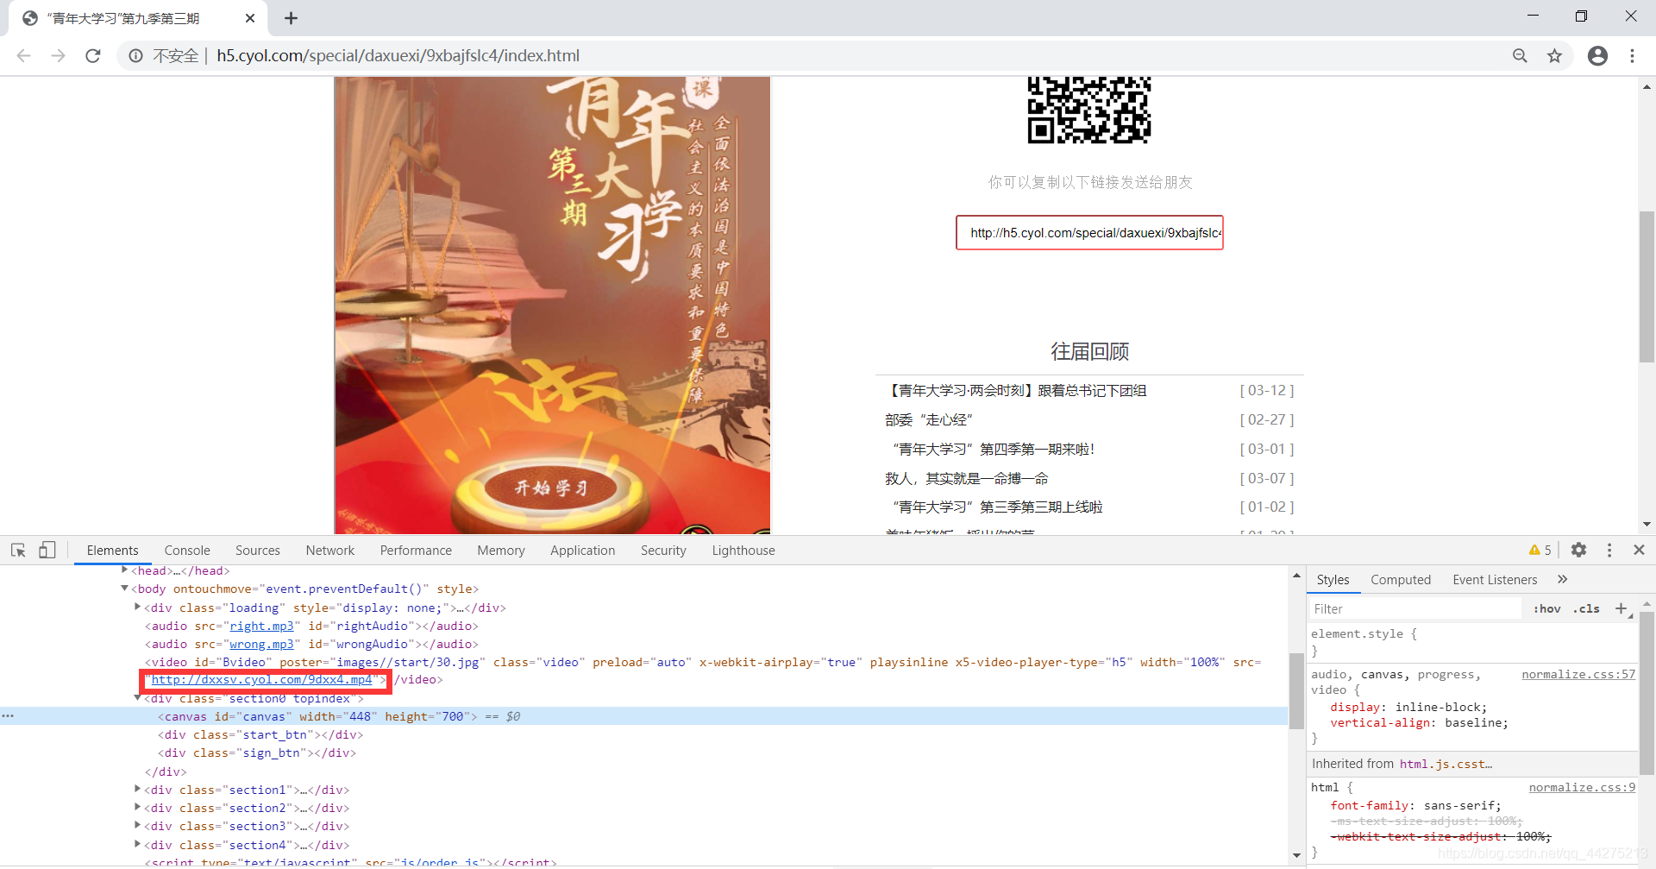The image size is (1656, 869).
Task: Toggle the device toolbar emulation
Action: point(47,551)
